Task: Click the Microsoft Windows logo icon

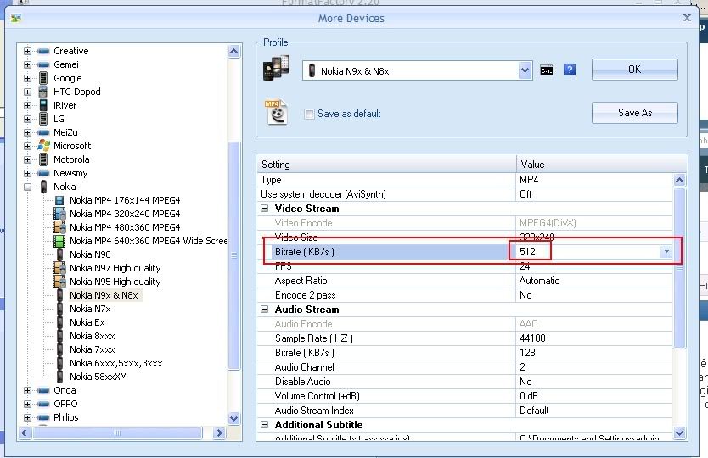Action: (44, 146)
